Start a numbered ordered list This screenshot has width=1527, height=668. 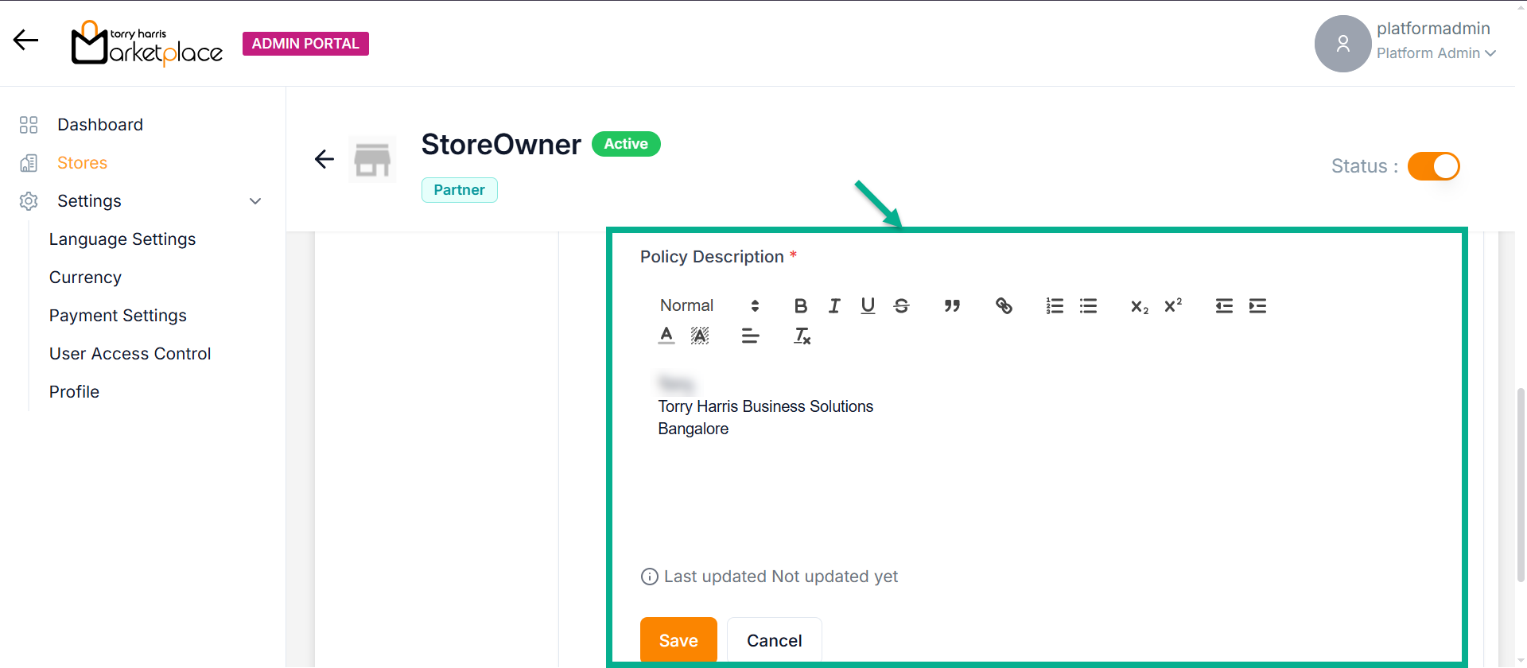1055,306
